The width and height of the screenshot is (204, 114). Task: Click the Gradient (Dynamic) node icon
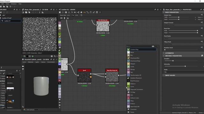[128, 78]
